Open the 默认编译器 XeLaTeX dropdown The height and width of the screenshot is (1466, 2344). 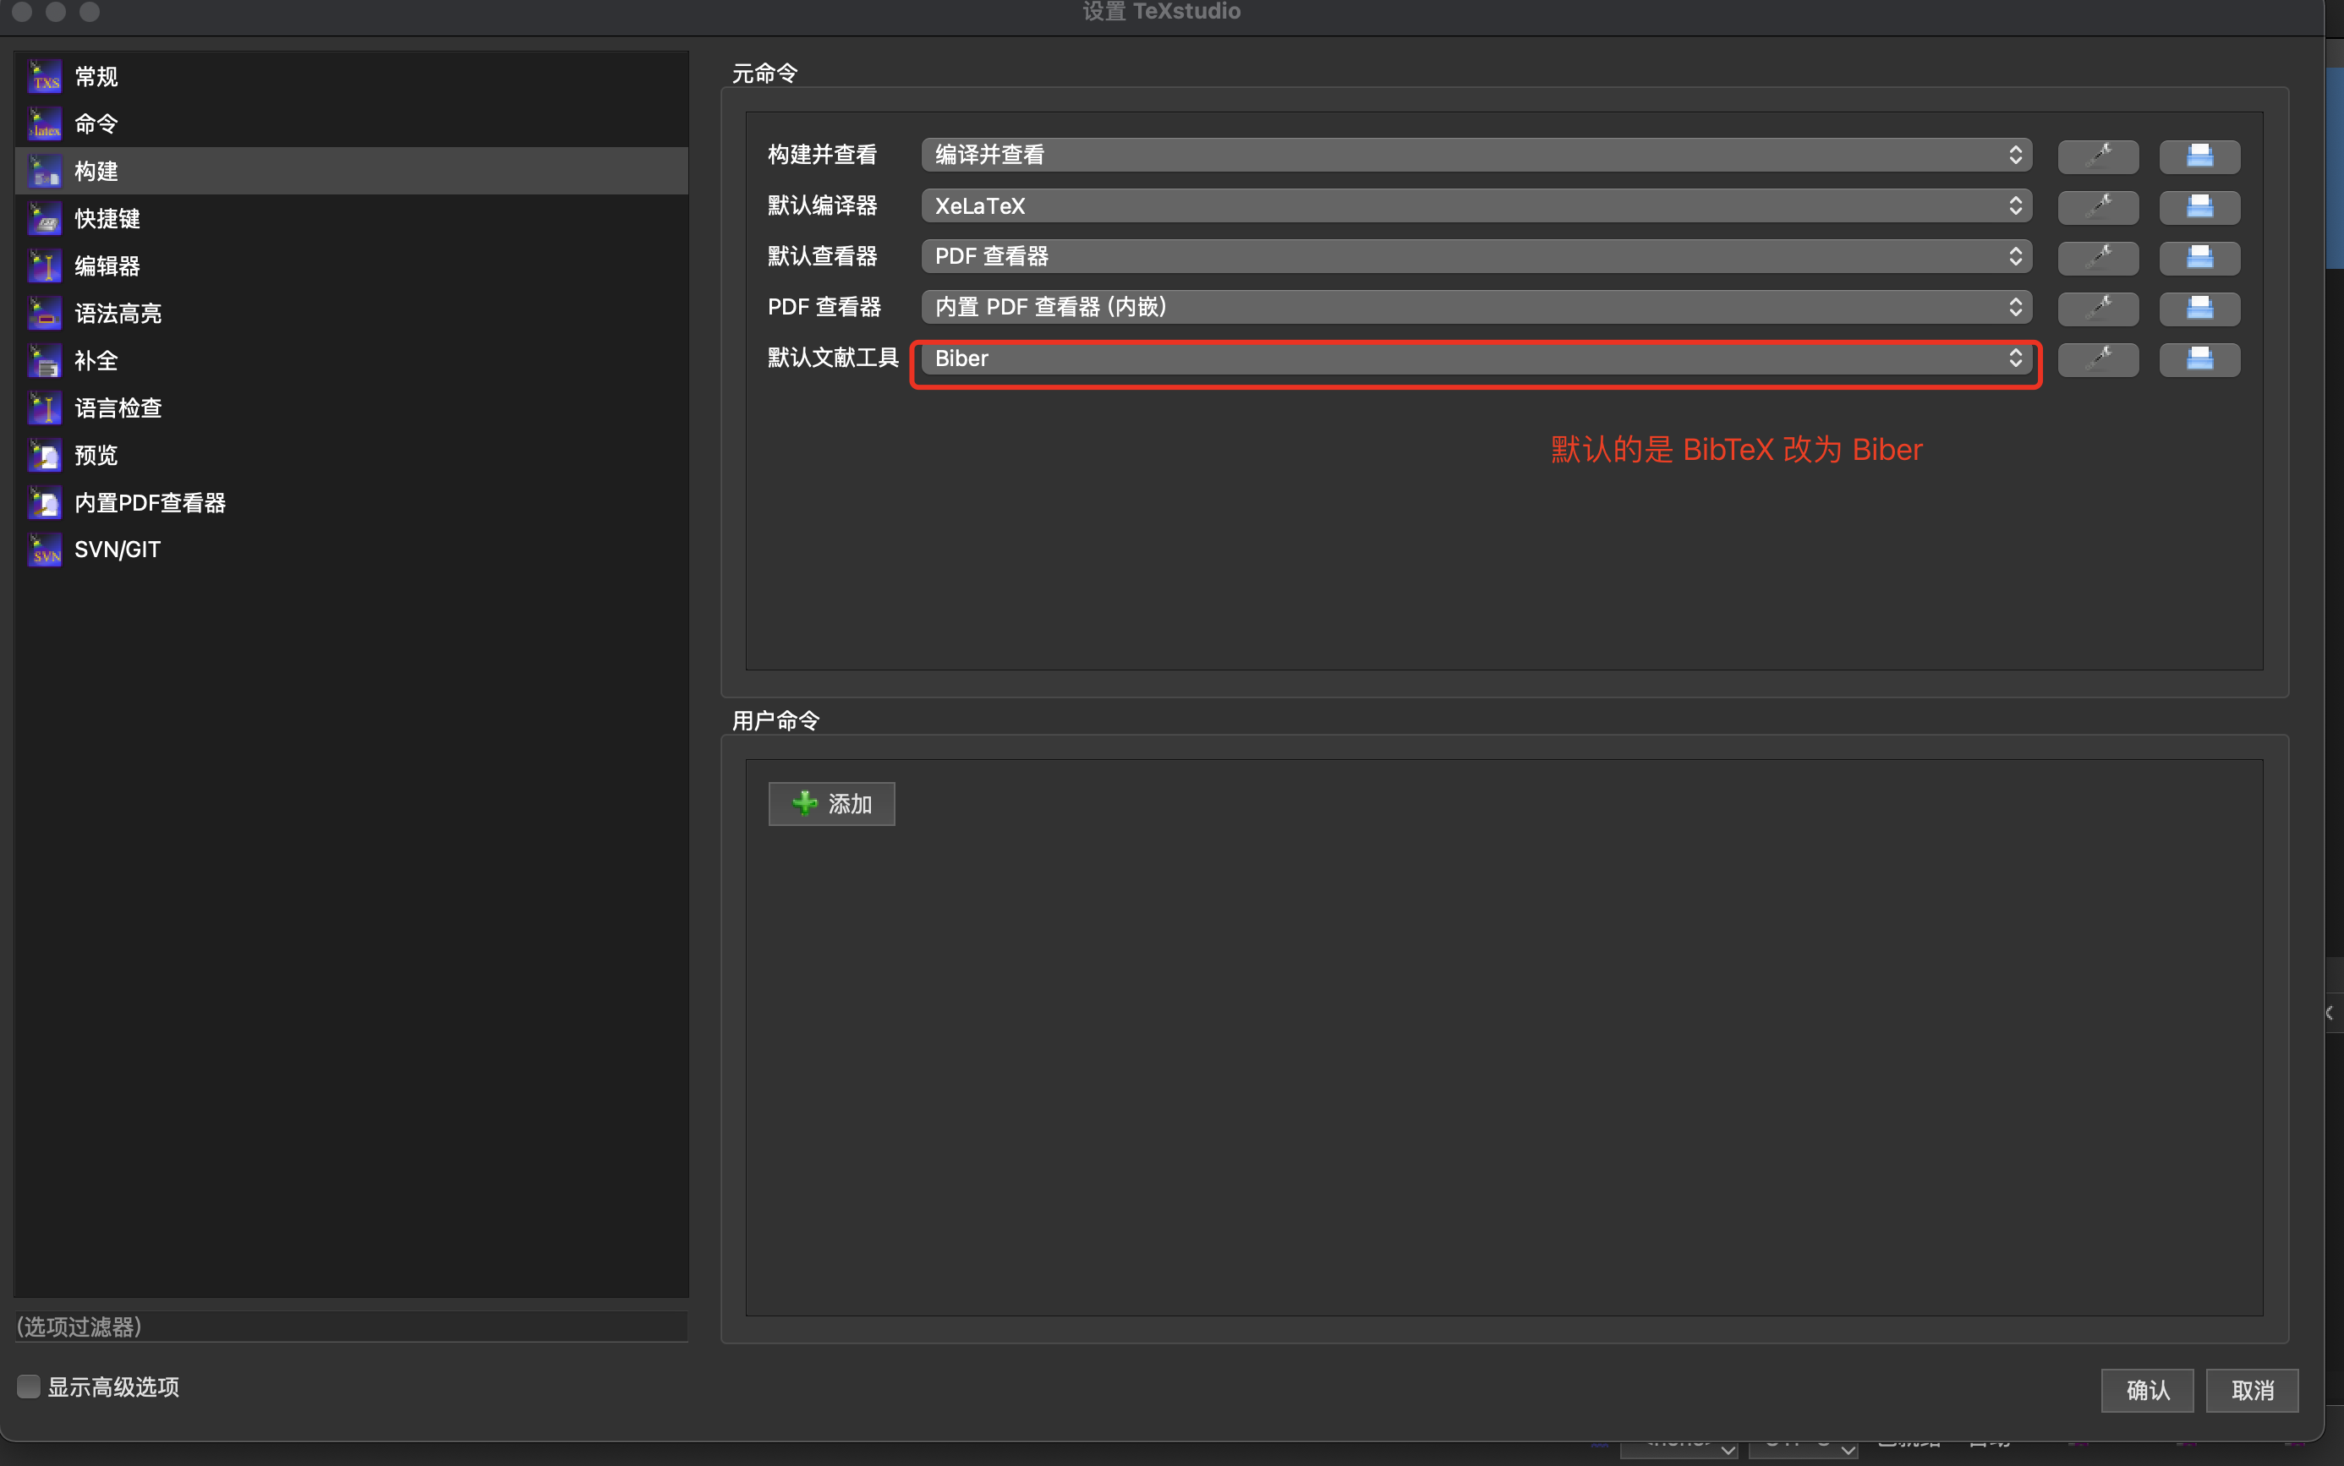pyautogui.click(x=1475, y=206)
